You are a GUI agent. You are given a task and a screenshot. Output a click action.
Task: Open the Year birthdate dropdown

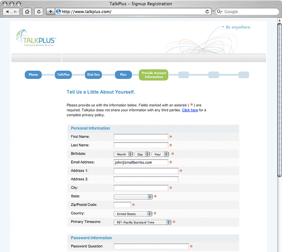pyautogui.click(x=160, y=154)
